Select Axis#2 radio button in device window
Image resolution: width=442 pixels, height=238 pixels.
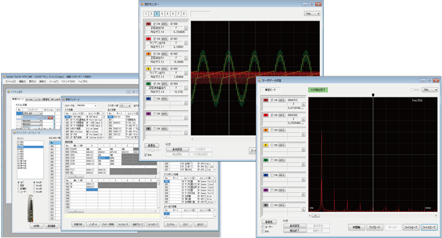(x=34, y=186)
